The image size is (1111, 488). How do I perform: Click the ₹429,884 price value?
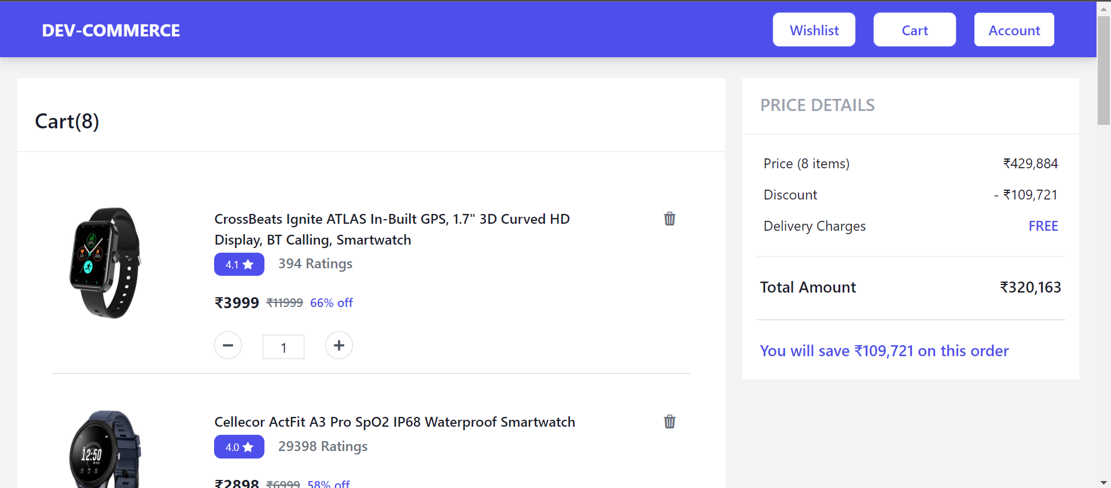(x=1031, y=164)
